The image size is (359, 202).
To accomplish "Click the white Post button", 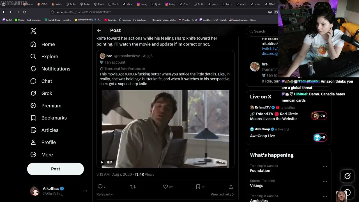I will coord(56,169).
